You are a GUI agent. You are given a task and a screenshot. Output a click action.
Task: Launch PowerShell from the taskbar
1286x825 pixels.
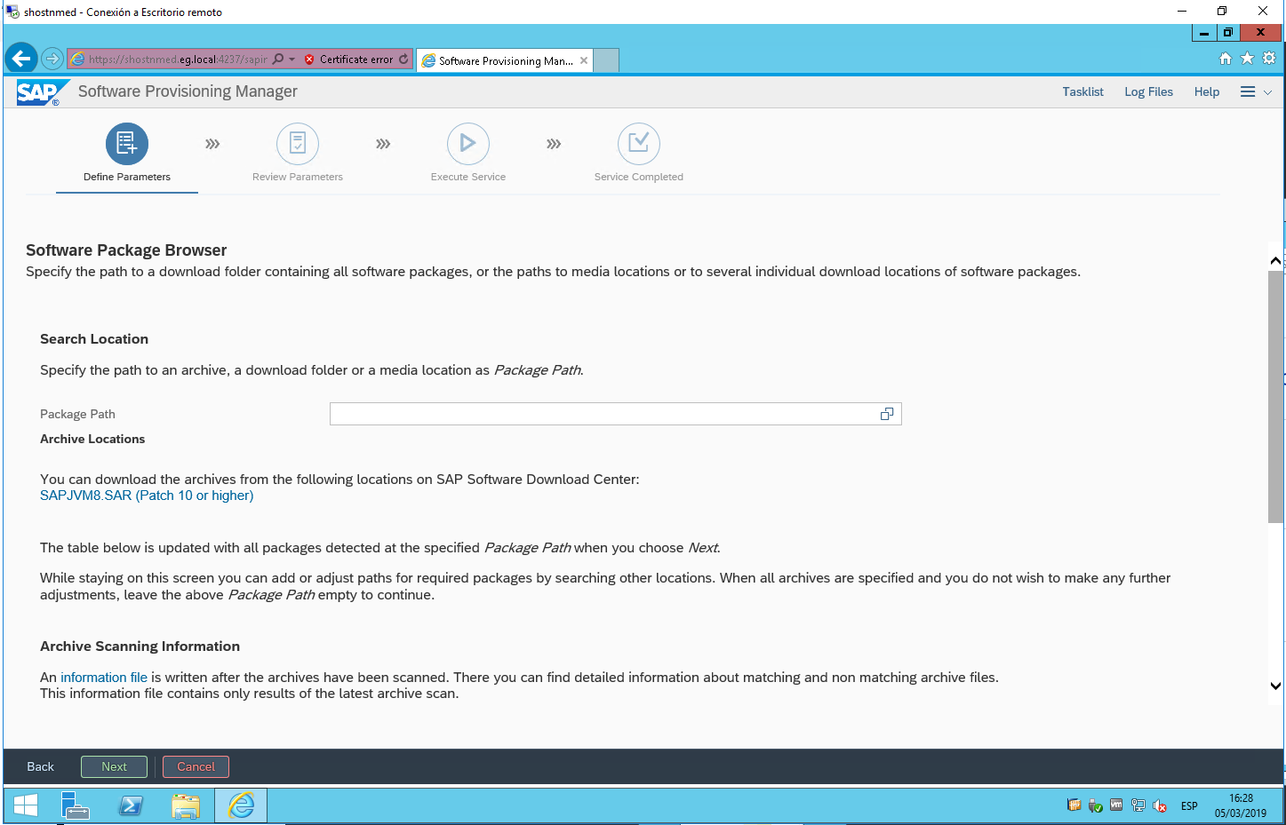pyautogui.click(x=131, y=805)
